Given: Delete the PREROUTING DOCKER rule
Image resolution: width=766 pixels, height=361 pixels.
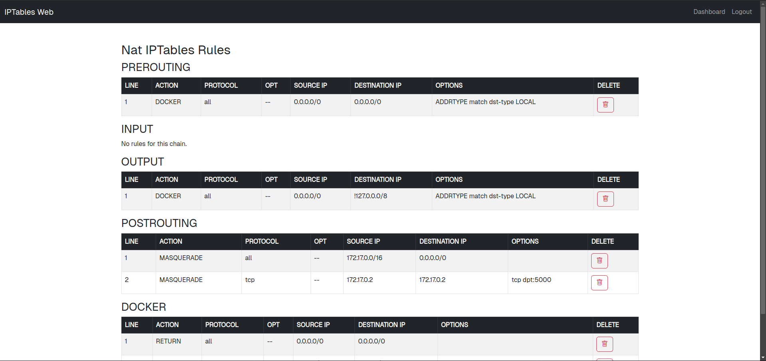Looking at the screenshot, I should 605,105.
